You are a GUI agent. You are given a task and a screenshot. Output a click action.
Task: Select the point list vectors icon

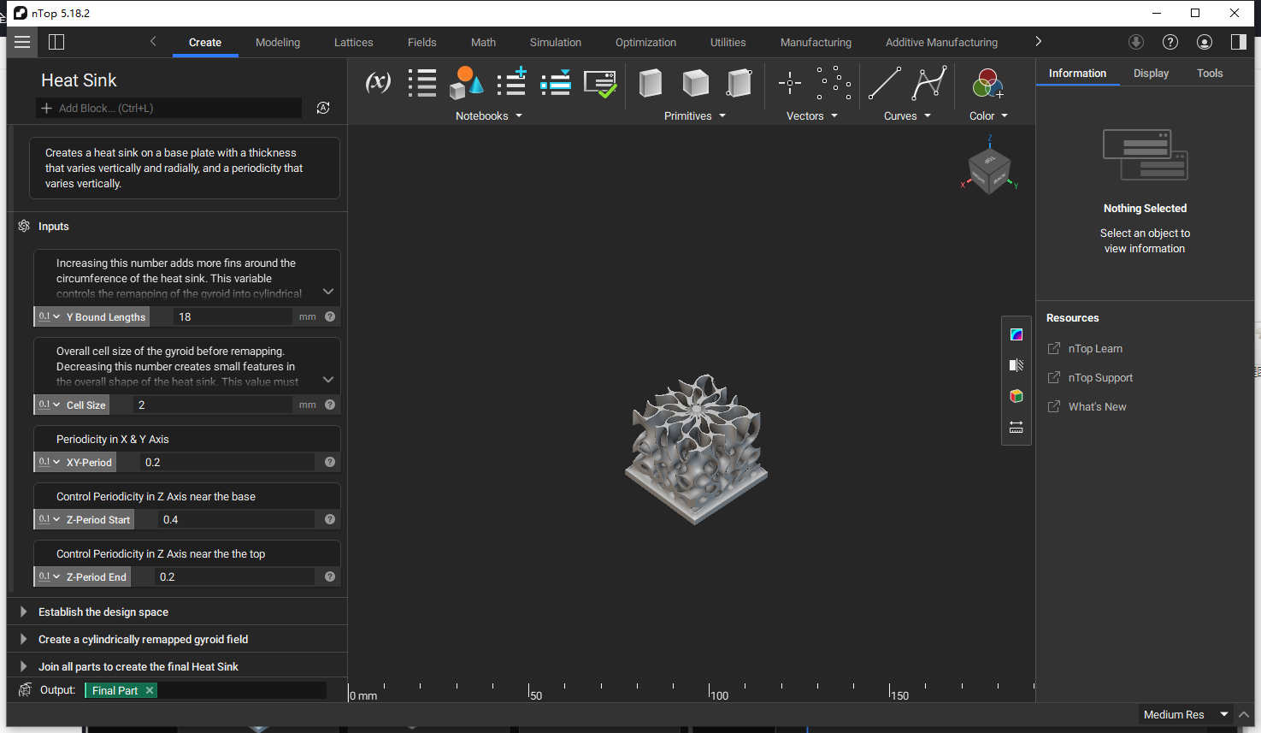tap(834, 83)
